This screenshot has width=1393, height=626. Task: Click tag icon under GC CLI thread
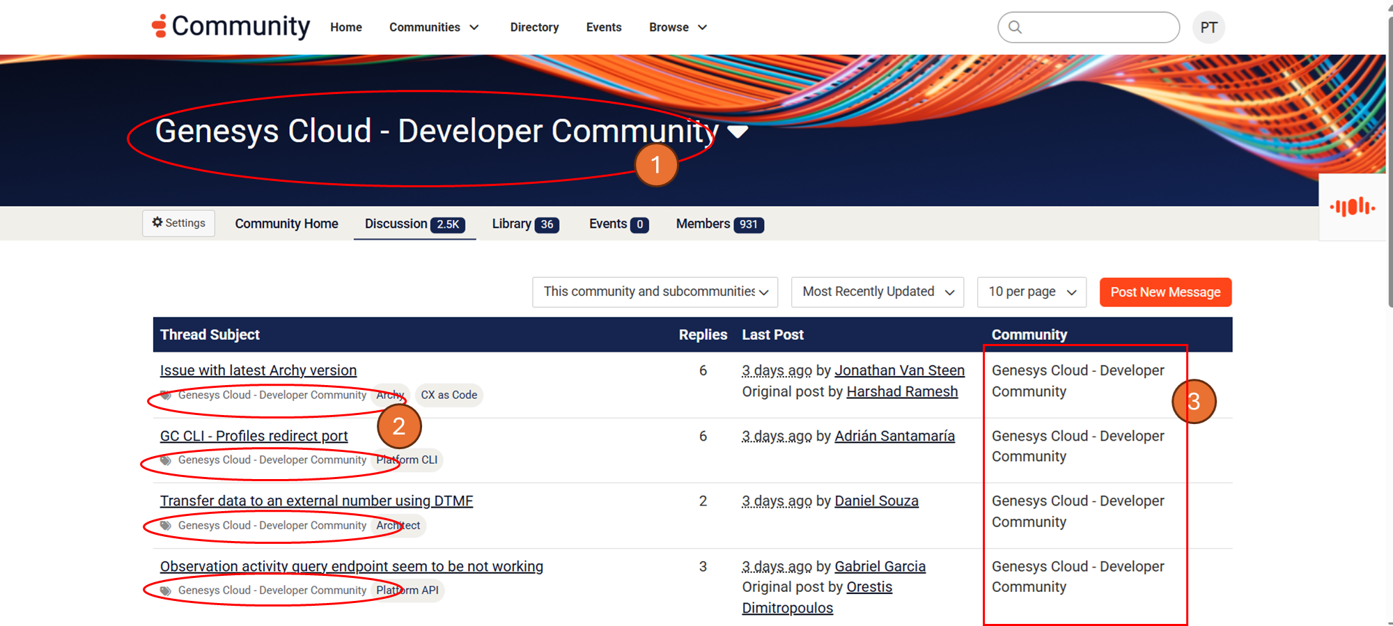(x=166, y=460)
